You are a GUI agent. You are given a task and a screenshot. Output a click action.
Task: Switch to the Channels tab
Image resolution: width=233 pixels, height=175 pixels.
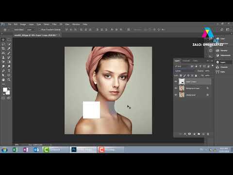coord(186,61)
